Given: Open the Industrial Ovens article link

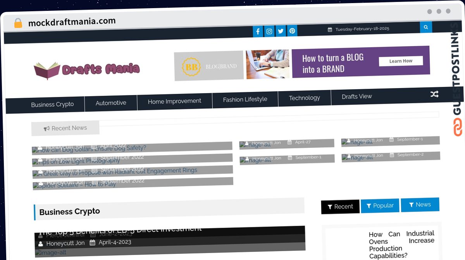Looking at the screenshot, I should click(x=401, y=244).
